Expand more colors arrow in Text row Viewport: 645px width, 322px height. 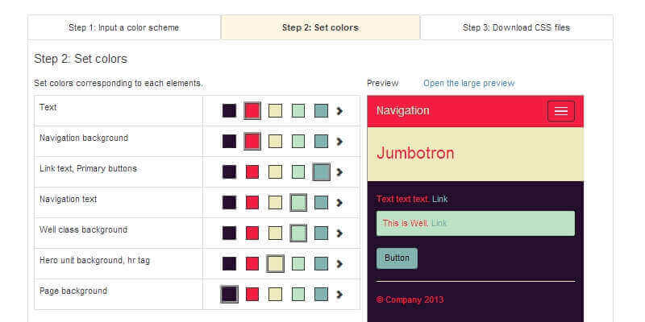click(x=339, y=111)
